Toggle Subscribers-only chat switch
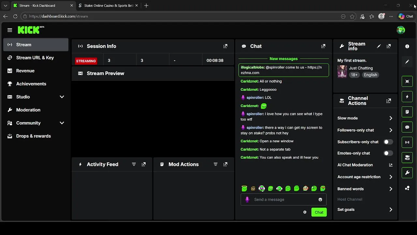The width and height of the screenshot is (417, 235). 388,142
